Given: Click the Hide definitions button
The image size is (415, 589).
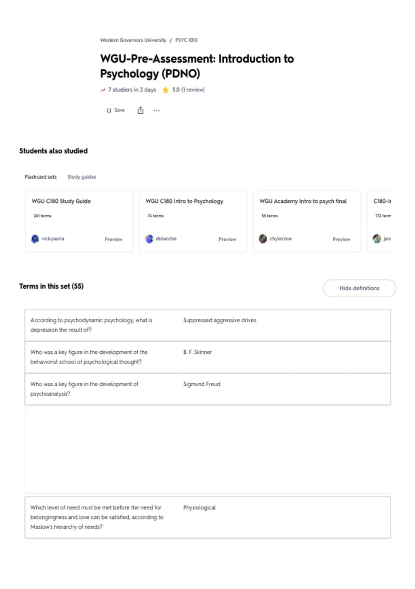Looking at the screenshot, I should click(x=359, y=288).
